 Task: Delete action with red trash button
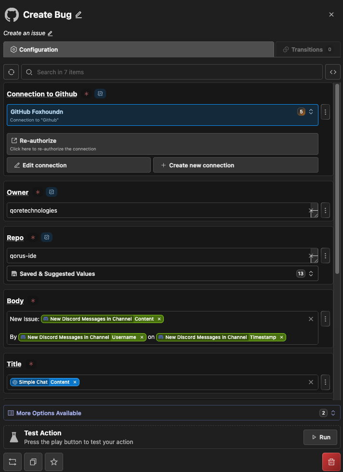tap(331, 462)
